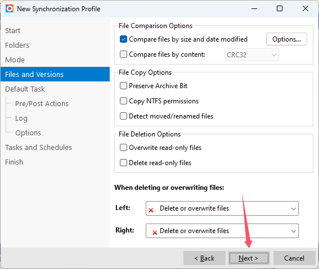319x269 pixels.
Task: Enable Delete read-only files
Action: [x=123, y=163]
